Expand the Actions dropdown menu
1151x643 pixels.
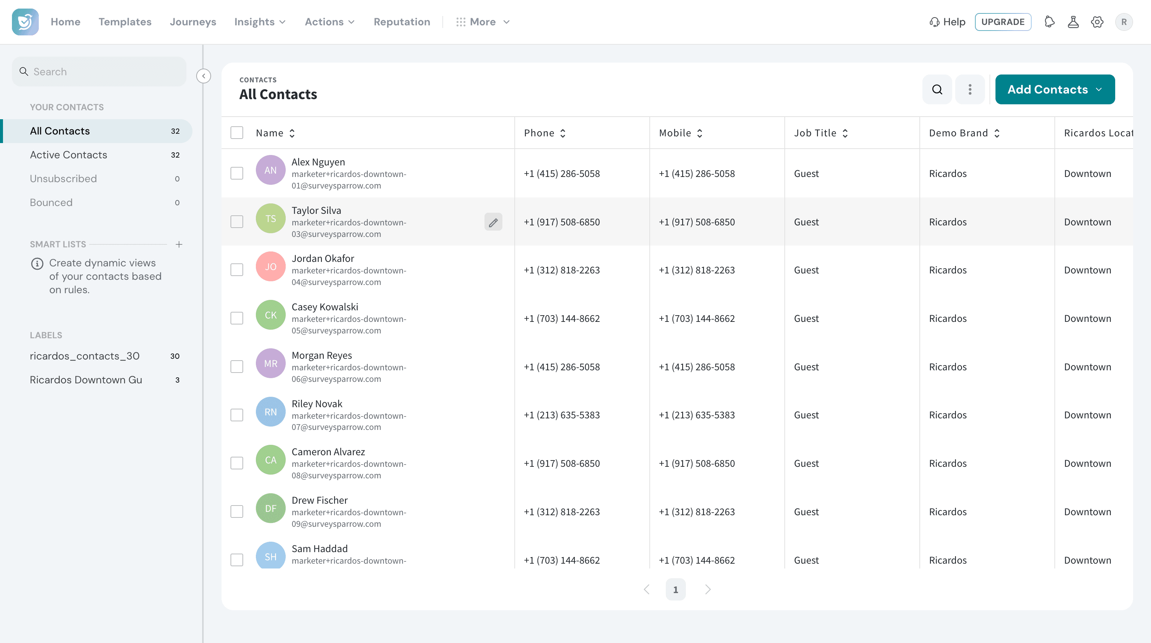click(x=330, y=22)
